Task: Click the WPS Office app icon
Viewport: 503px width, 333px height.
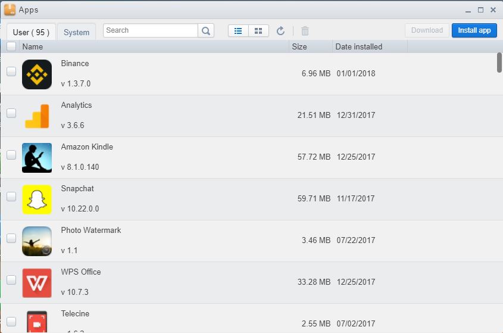Action: tap(37, 283)
